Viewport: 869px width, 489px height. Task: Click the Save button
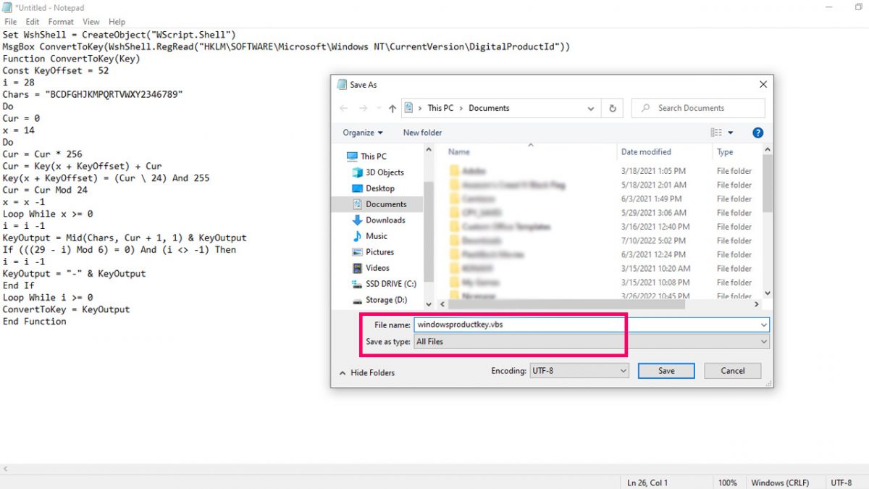coord(666,370)
